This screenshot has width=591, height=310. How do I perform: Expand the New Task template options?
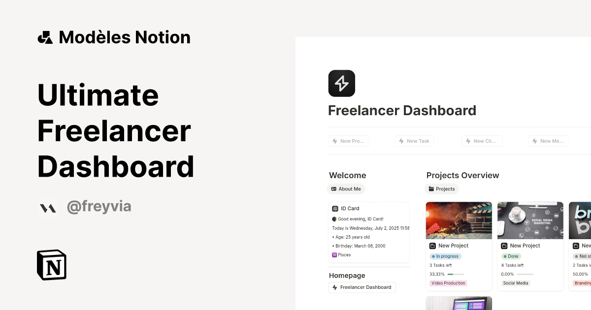pyautogui.click(x=414, y=141)
